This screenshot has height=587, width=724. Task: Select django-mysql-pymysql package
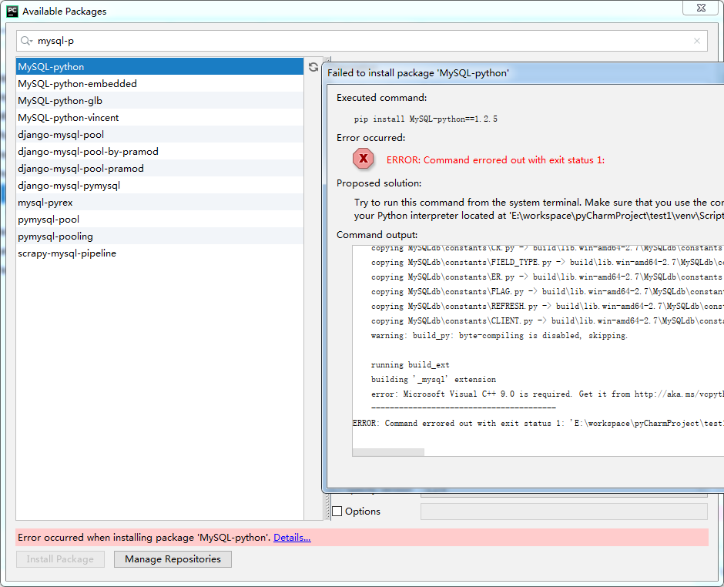[x=159, y=185]
